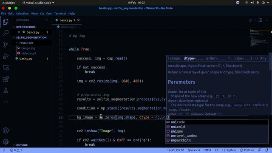Image resolution: width=272 pixels, height=153 pixels.
Task: Select the basics.py editor tab
Action: [68, 20]
